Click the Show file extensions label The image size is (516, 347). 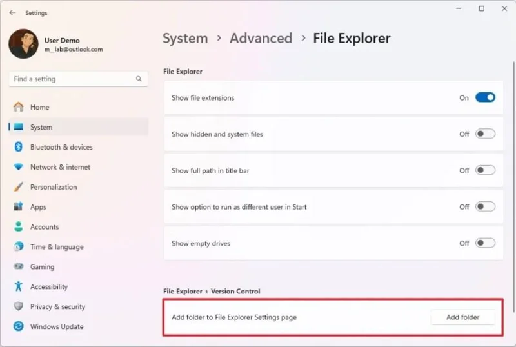(203, 98)
